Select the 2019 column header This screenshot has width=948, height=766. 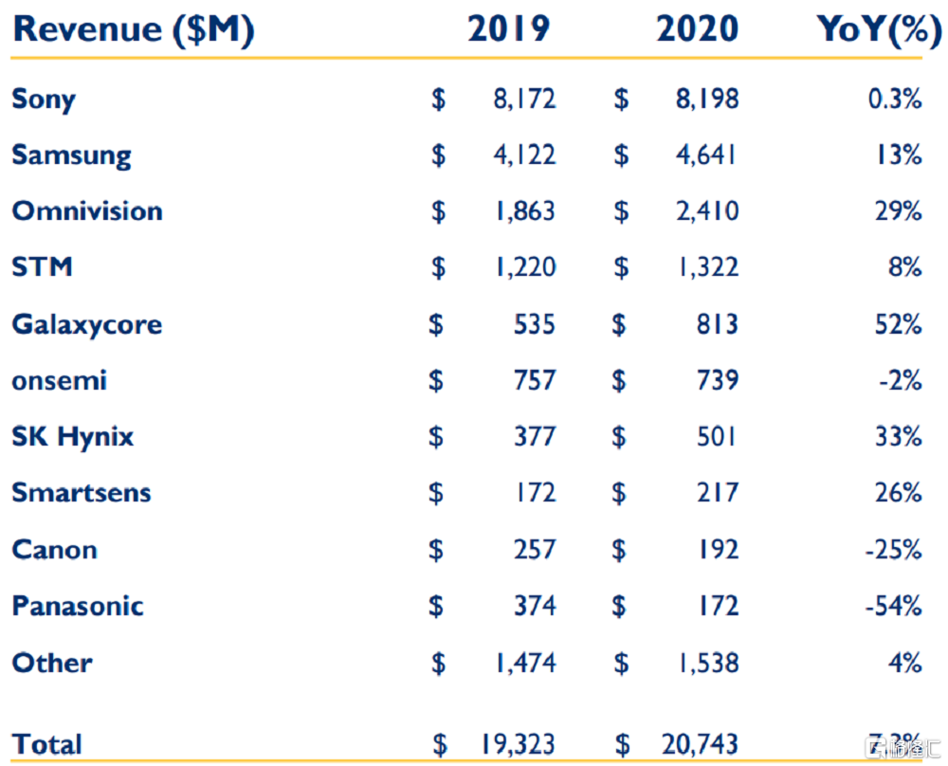[x=509, y=28]
